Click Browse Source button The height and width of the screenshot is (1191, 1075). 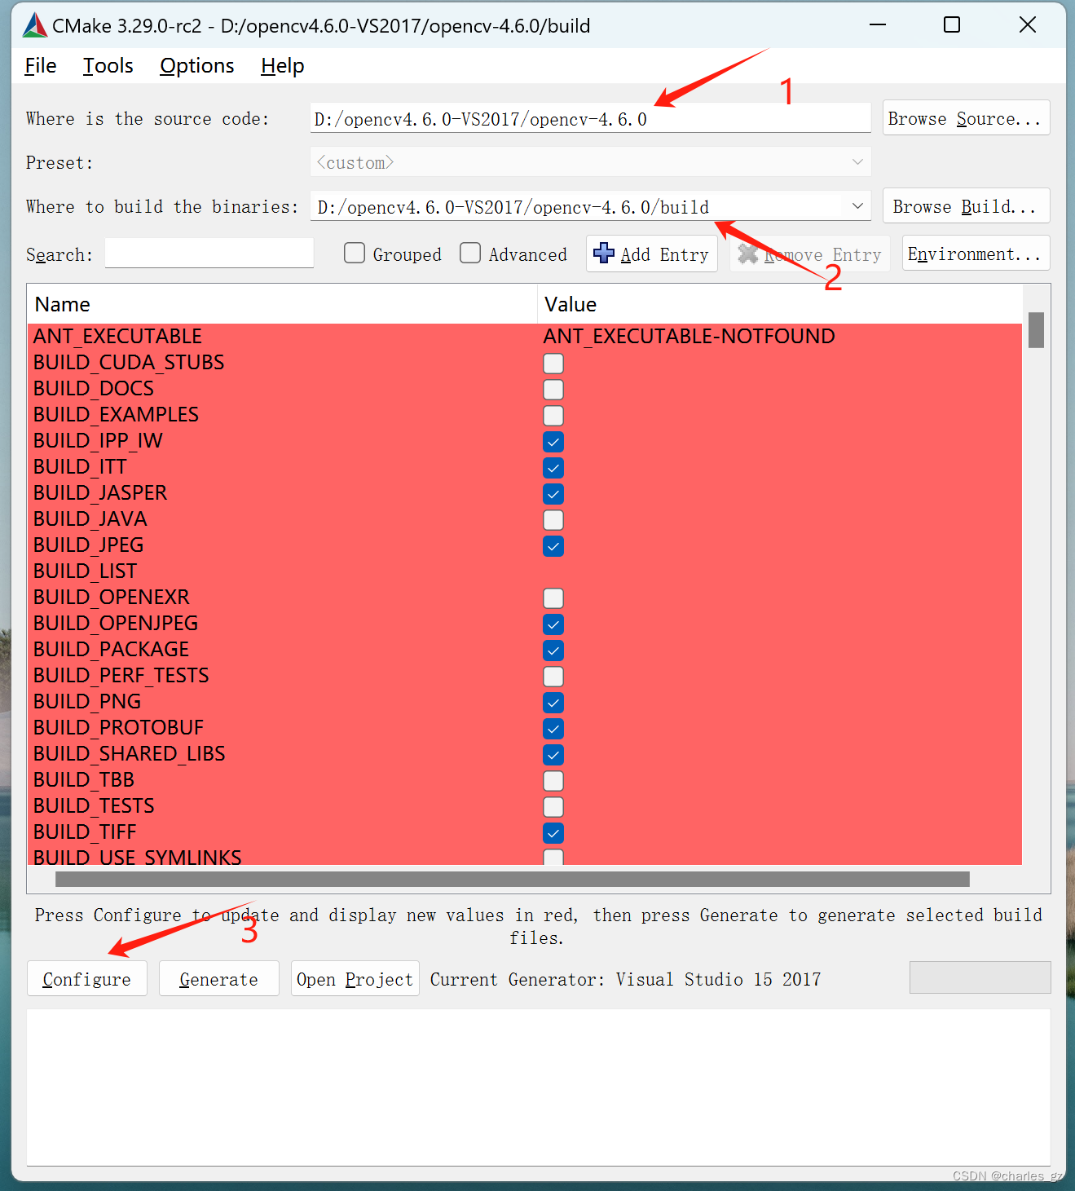coord(966,118)
